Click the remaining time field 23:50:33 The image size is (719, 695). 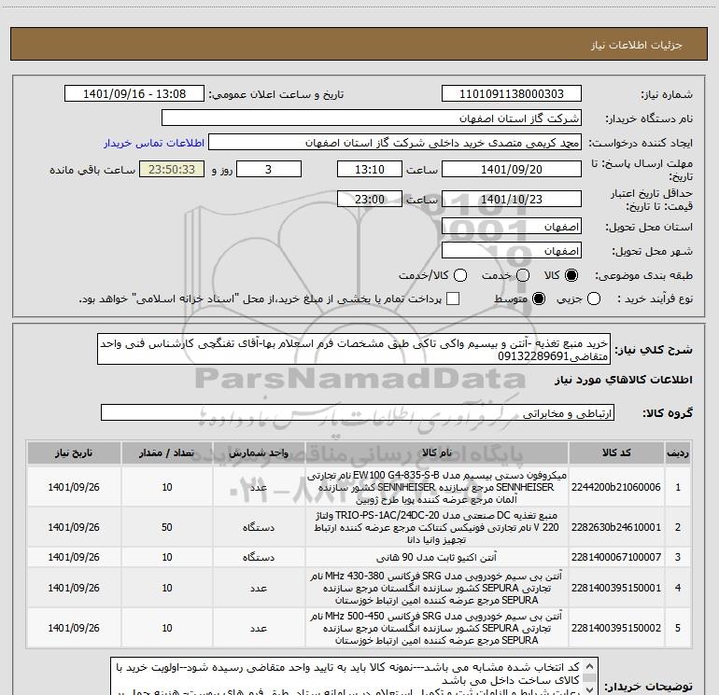pos(172,170)
